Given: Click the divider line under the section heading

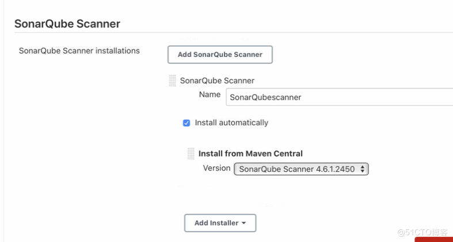Looking at the screenshot, I should pyautogui.click(x=230, y=33).
